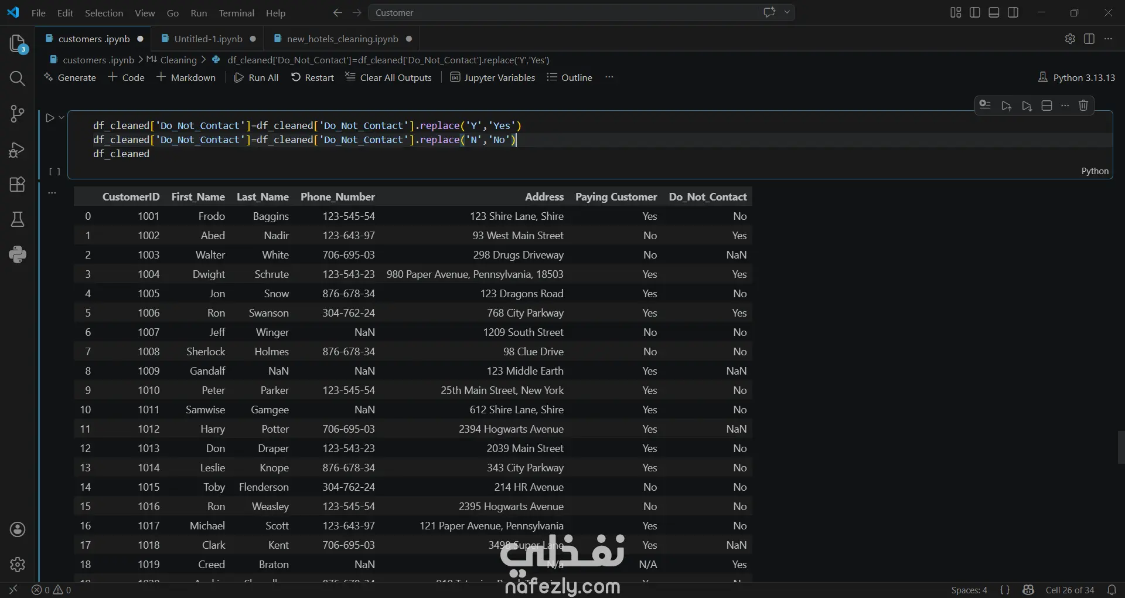Open notifications bell in status bar
Image resolution: width=1125 pixels, height=598 pixels.
(1112, 590)
